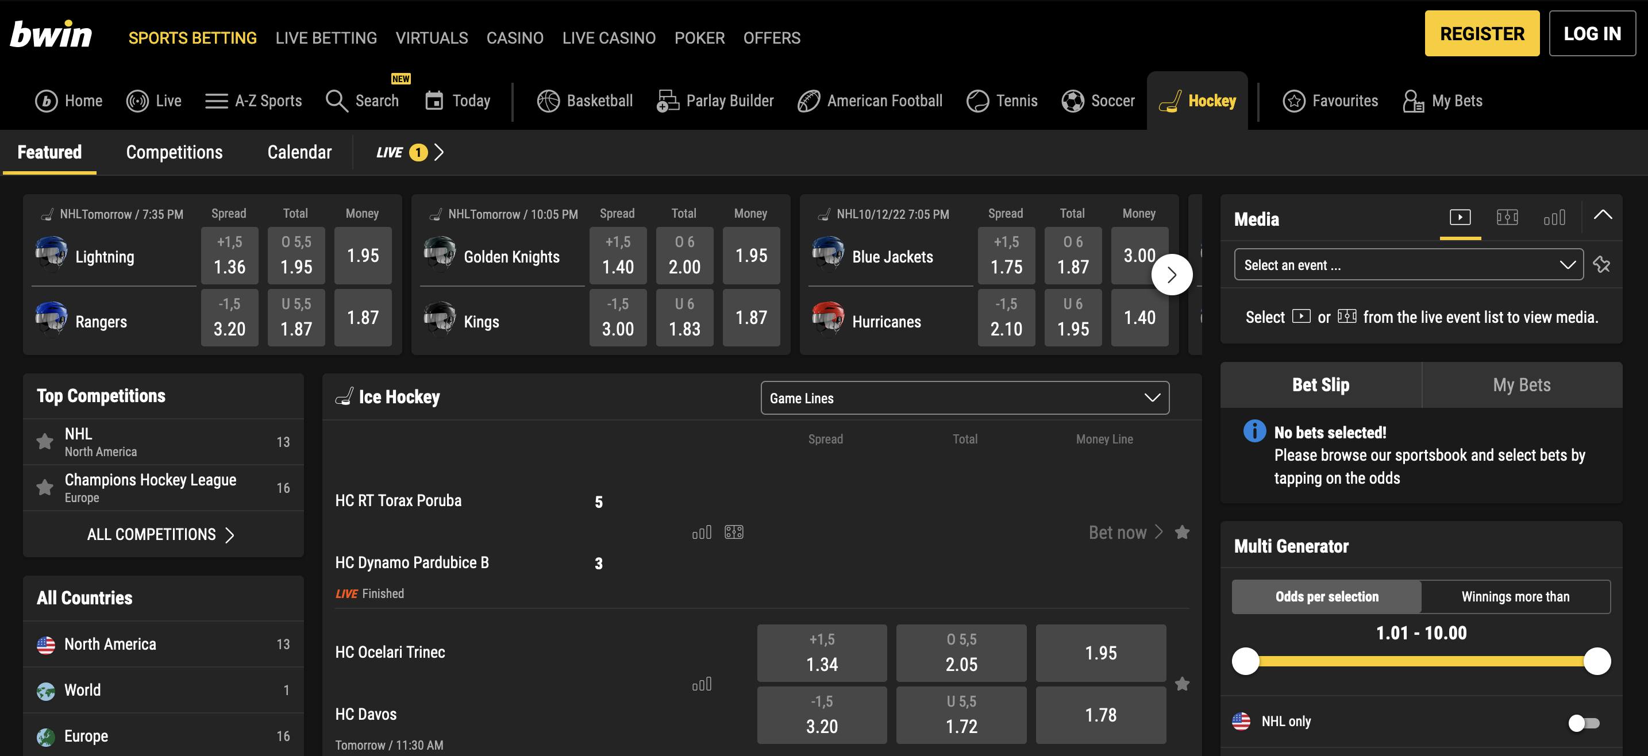
Task: Switch to the Competitions tab
Action: point(174,152)
